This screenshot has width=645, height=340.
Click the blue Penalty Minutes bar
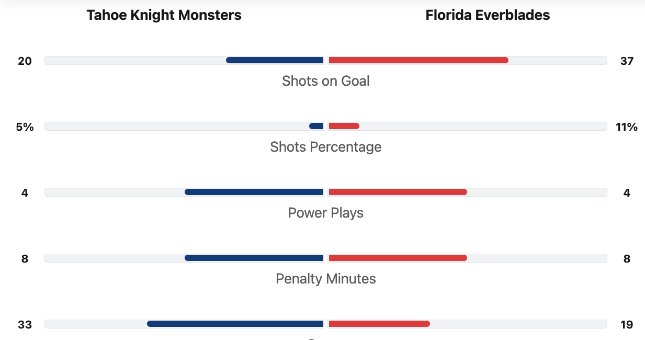coord(254,258)
